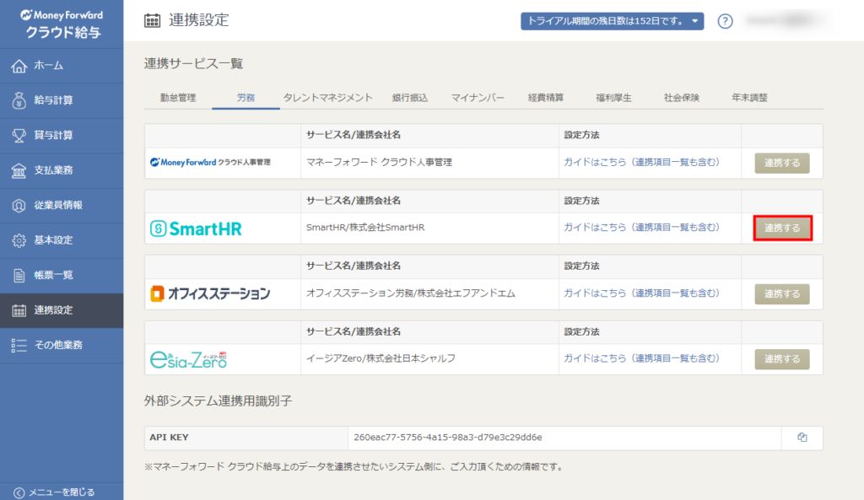This screenshot has height=500, width=864.
Task: Click the 支払業務 sidebar icon
Action: point(42,169)
